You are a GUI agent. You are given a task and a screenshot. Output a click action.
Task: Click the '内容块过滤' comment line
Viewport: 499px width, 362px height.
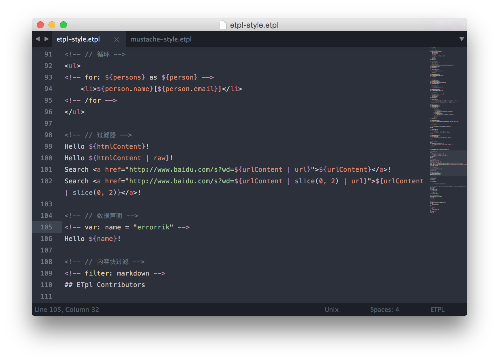pos(104,262)
